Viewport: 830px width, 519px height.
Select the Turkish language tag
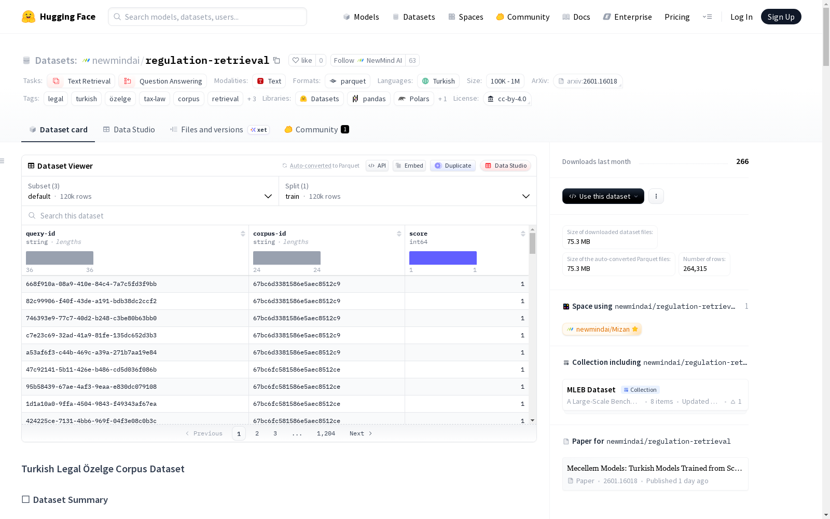438,81
